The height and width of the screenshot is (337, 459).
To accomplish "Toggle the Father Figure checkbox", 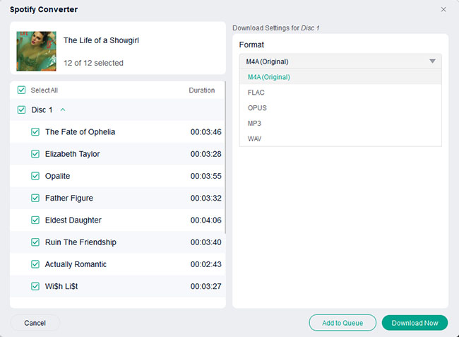I will point(35,198).
